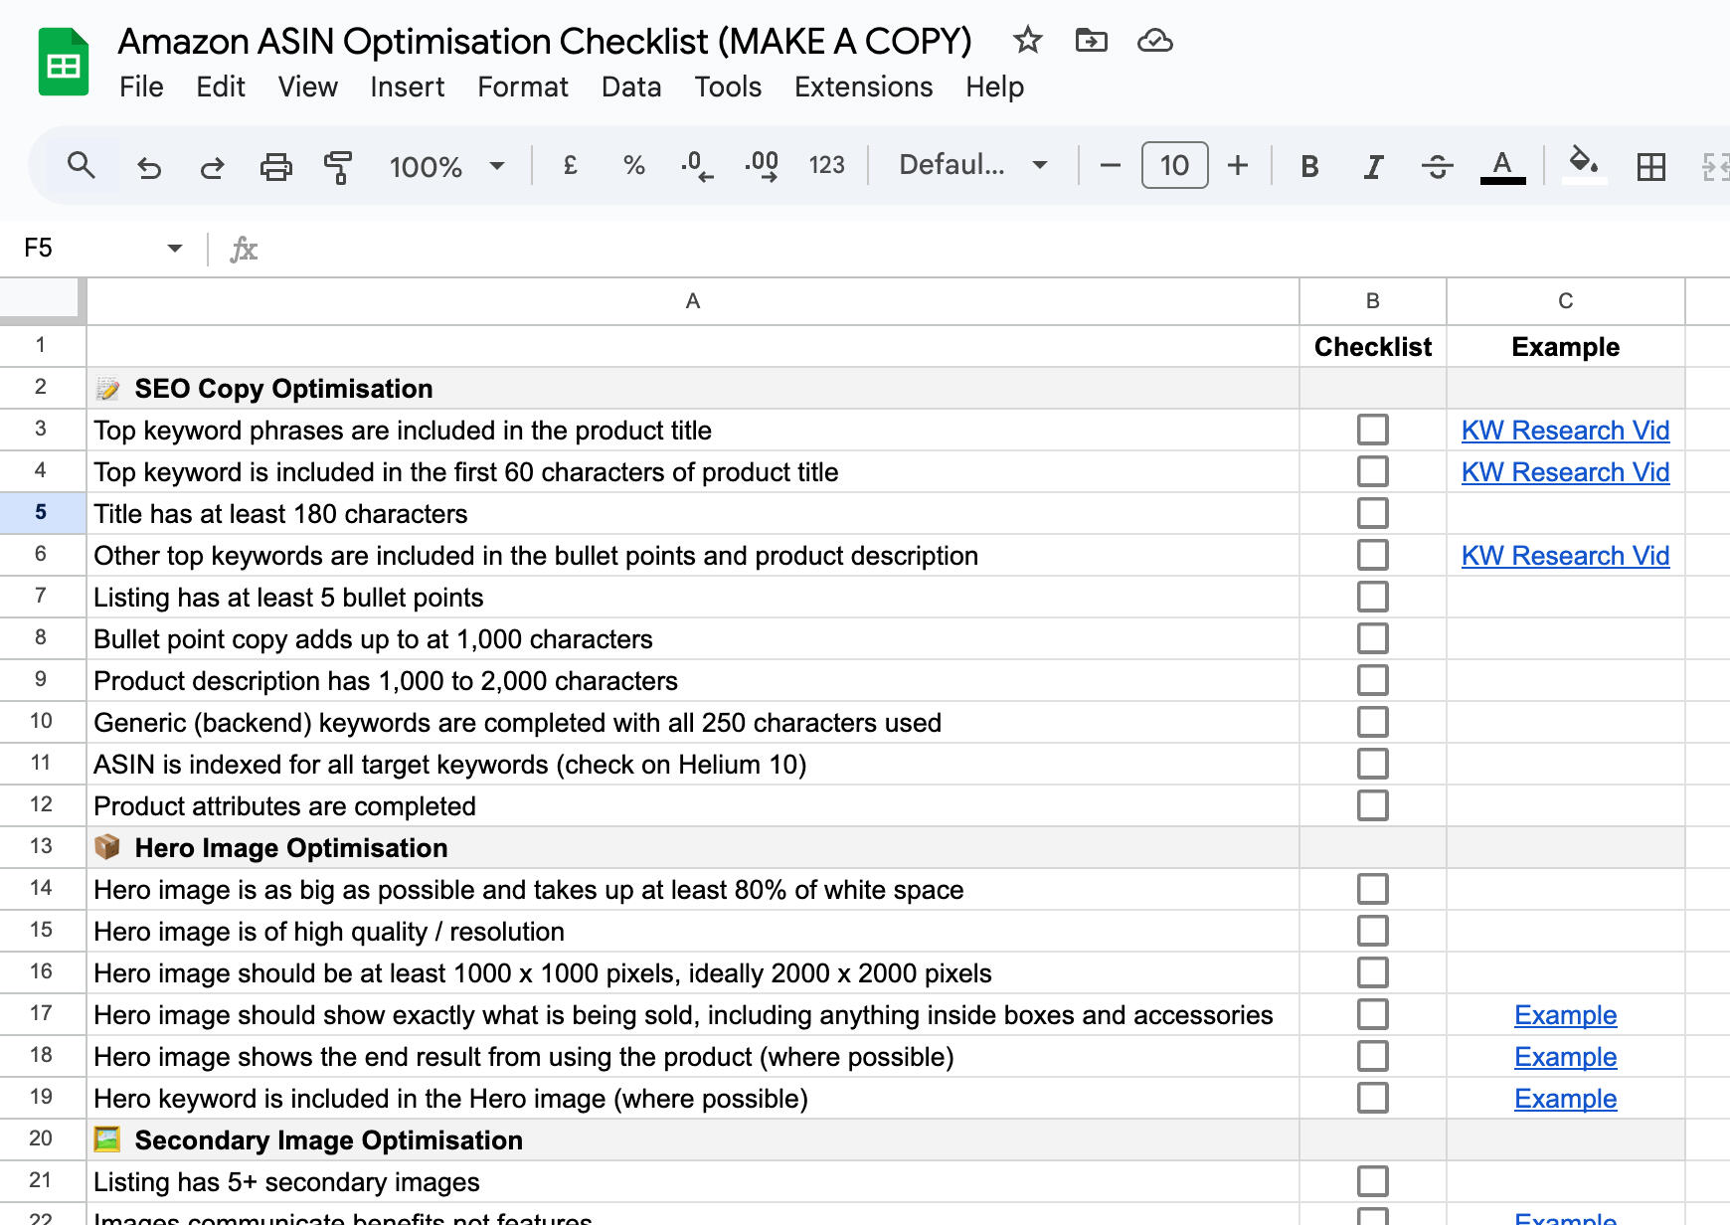Open the zoom level 100% dropdown
1730x1225 pixels.
tap(446, 166)
